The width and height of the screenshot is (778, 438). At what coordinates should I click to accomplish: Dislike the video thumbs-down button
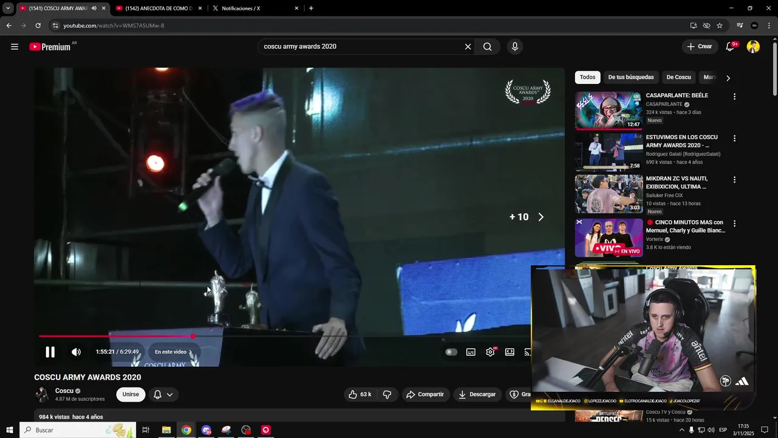(387, 394)
